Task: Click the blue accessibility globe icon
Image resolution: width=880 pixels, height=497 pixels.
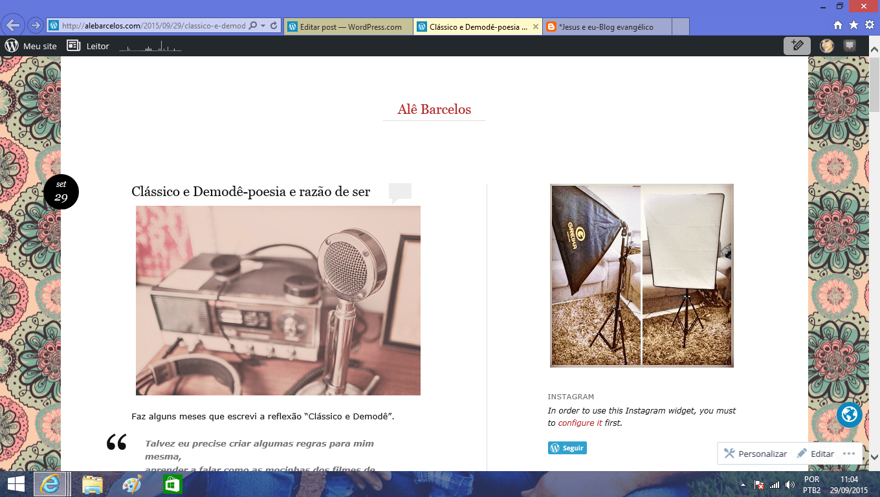Action: [849, 415]
